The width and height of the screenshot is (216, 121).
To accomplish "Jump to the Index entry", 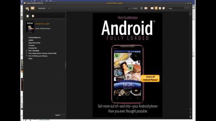I will 30,58.
